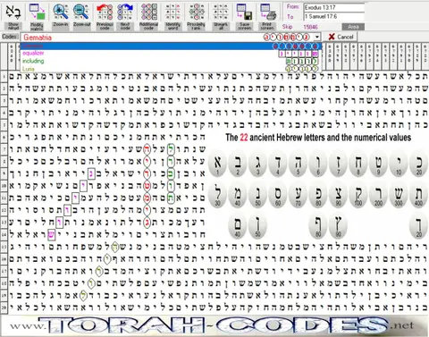429x337 pixels.
Task: Click the Zoom-in magnifier icon
Action: click(x=60, y=12)
